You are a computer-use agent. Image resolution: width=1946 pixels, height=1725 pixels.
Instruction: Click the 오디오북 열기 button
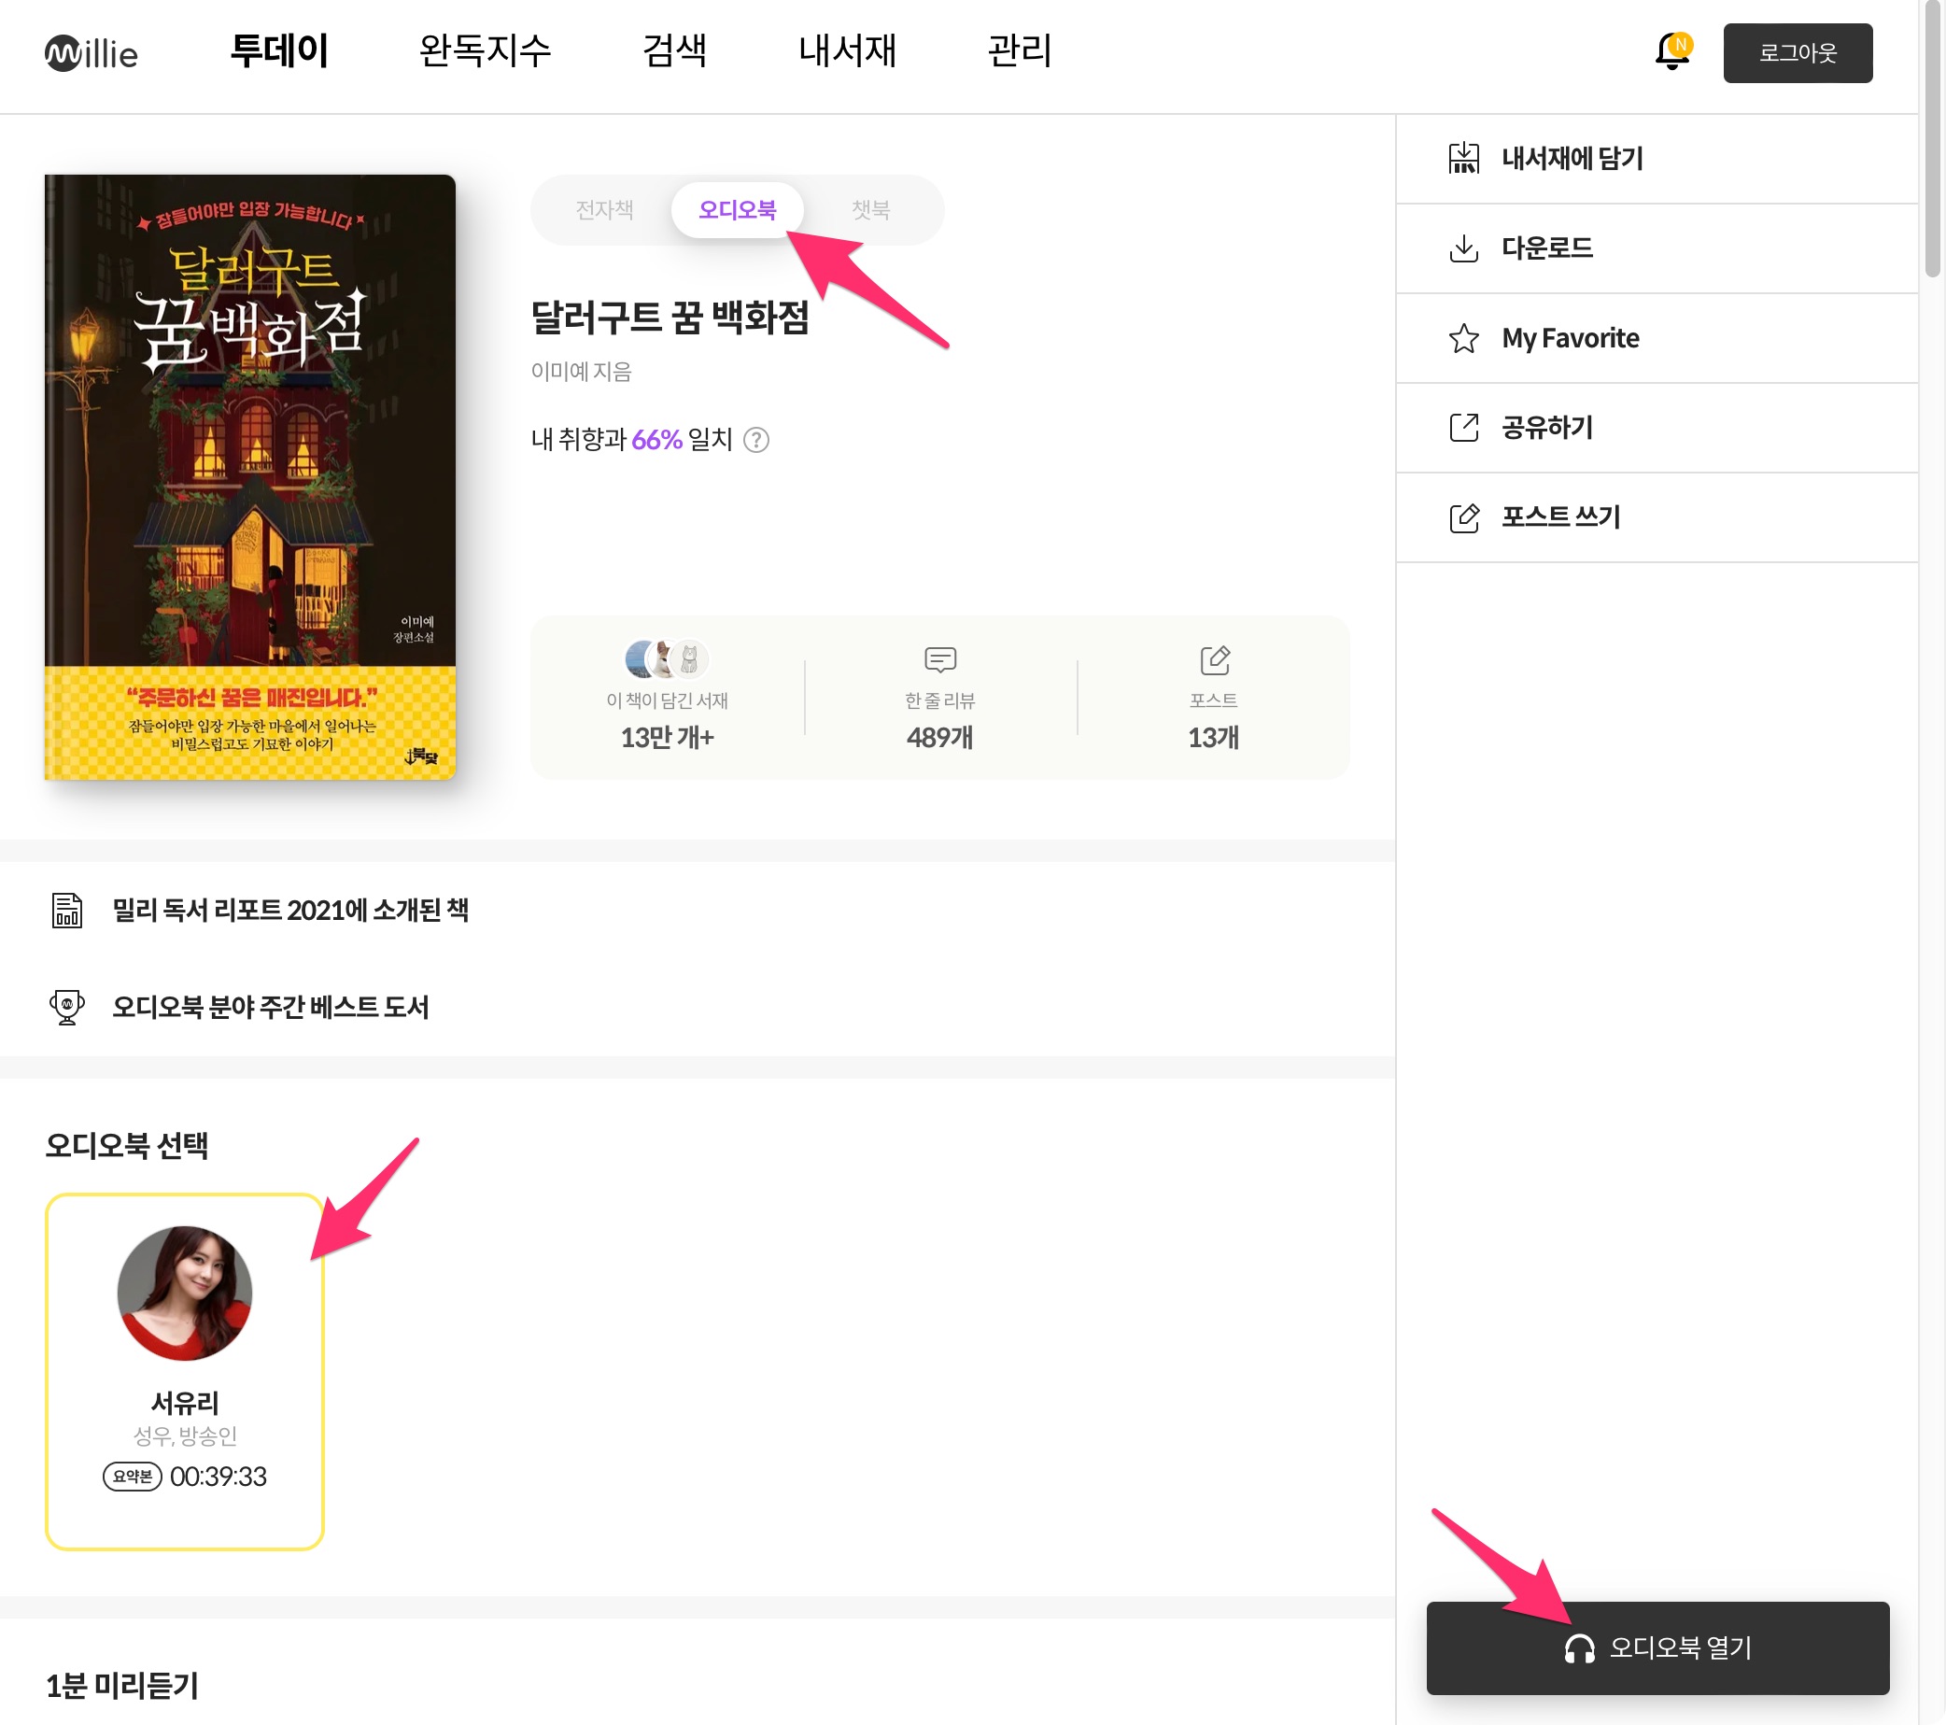[1657, 1647]
